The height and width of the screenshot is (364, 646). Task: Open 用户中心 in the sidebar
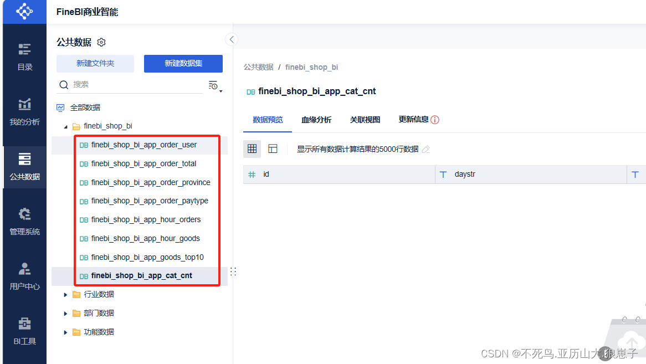24,276
